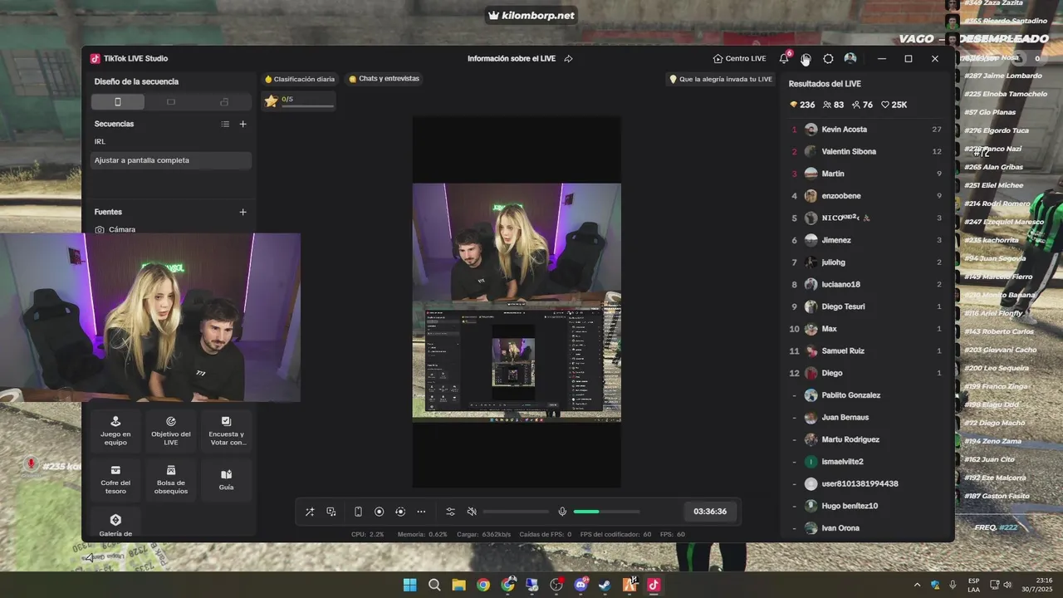
Task: Open viewer luciaano18's row
Action: coord(865,284)
